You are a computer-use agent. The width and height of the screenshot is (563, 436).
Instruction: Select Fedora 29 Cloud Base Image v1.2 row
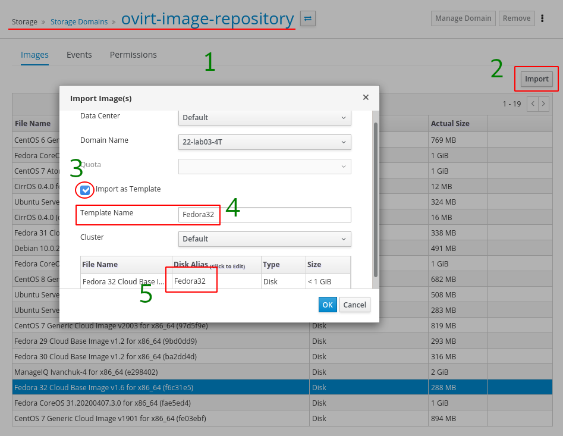coord(282,341)
